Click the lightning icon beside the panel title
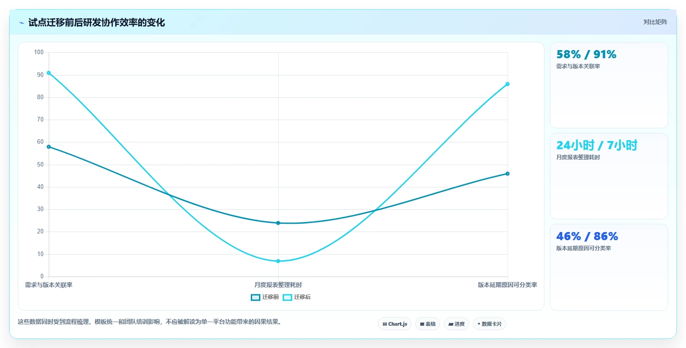The width and height of the screenshot is (686, 348). click(22, 23)
